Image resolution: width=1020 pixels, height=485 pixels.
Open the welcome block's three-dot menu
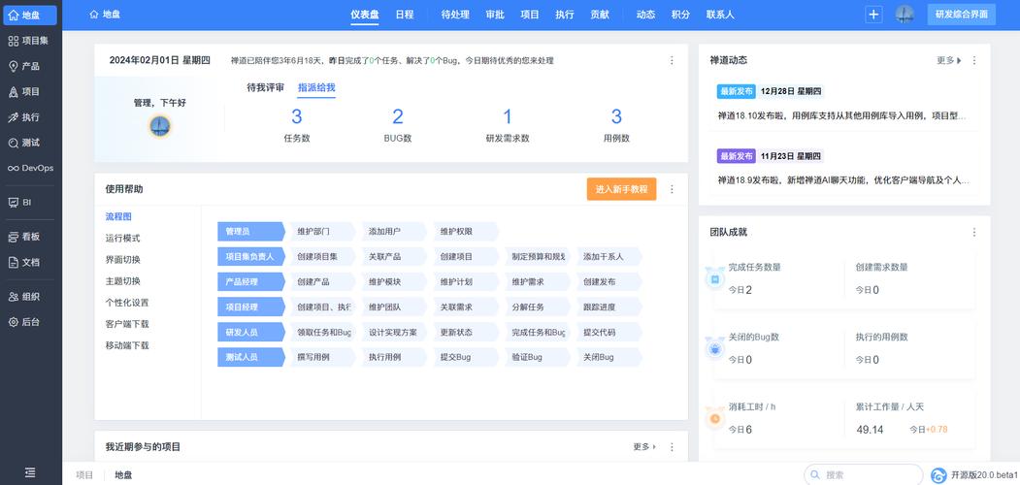pos(672,60)
